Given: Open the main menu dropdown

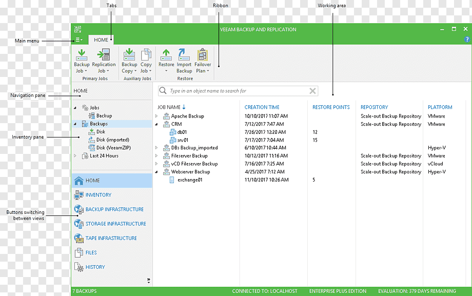Looking at the screenshot, I should pos(79,40).
